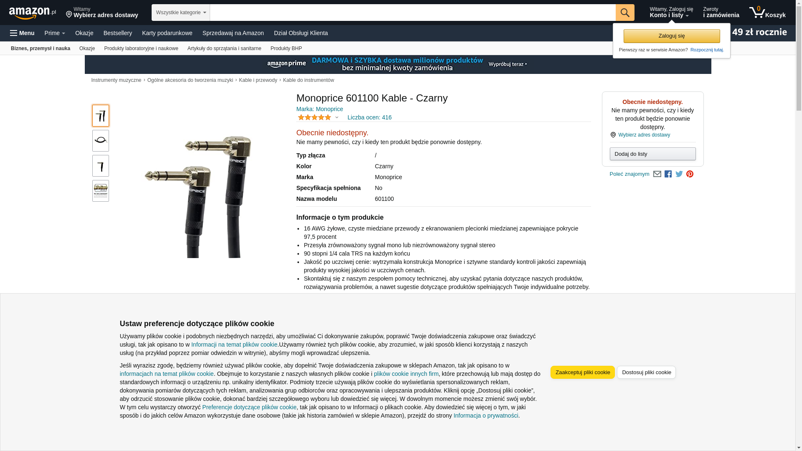This screenshot has width=802, height=451.
Task: Open the Bestsellery navigation item
Action: pos(118,33)
